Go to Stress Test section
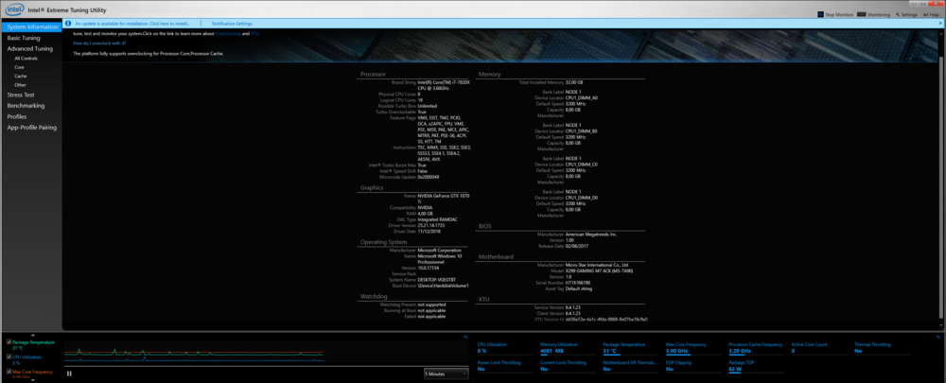Viewport: 946px width, 383px height. (x=21, y=95)
